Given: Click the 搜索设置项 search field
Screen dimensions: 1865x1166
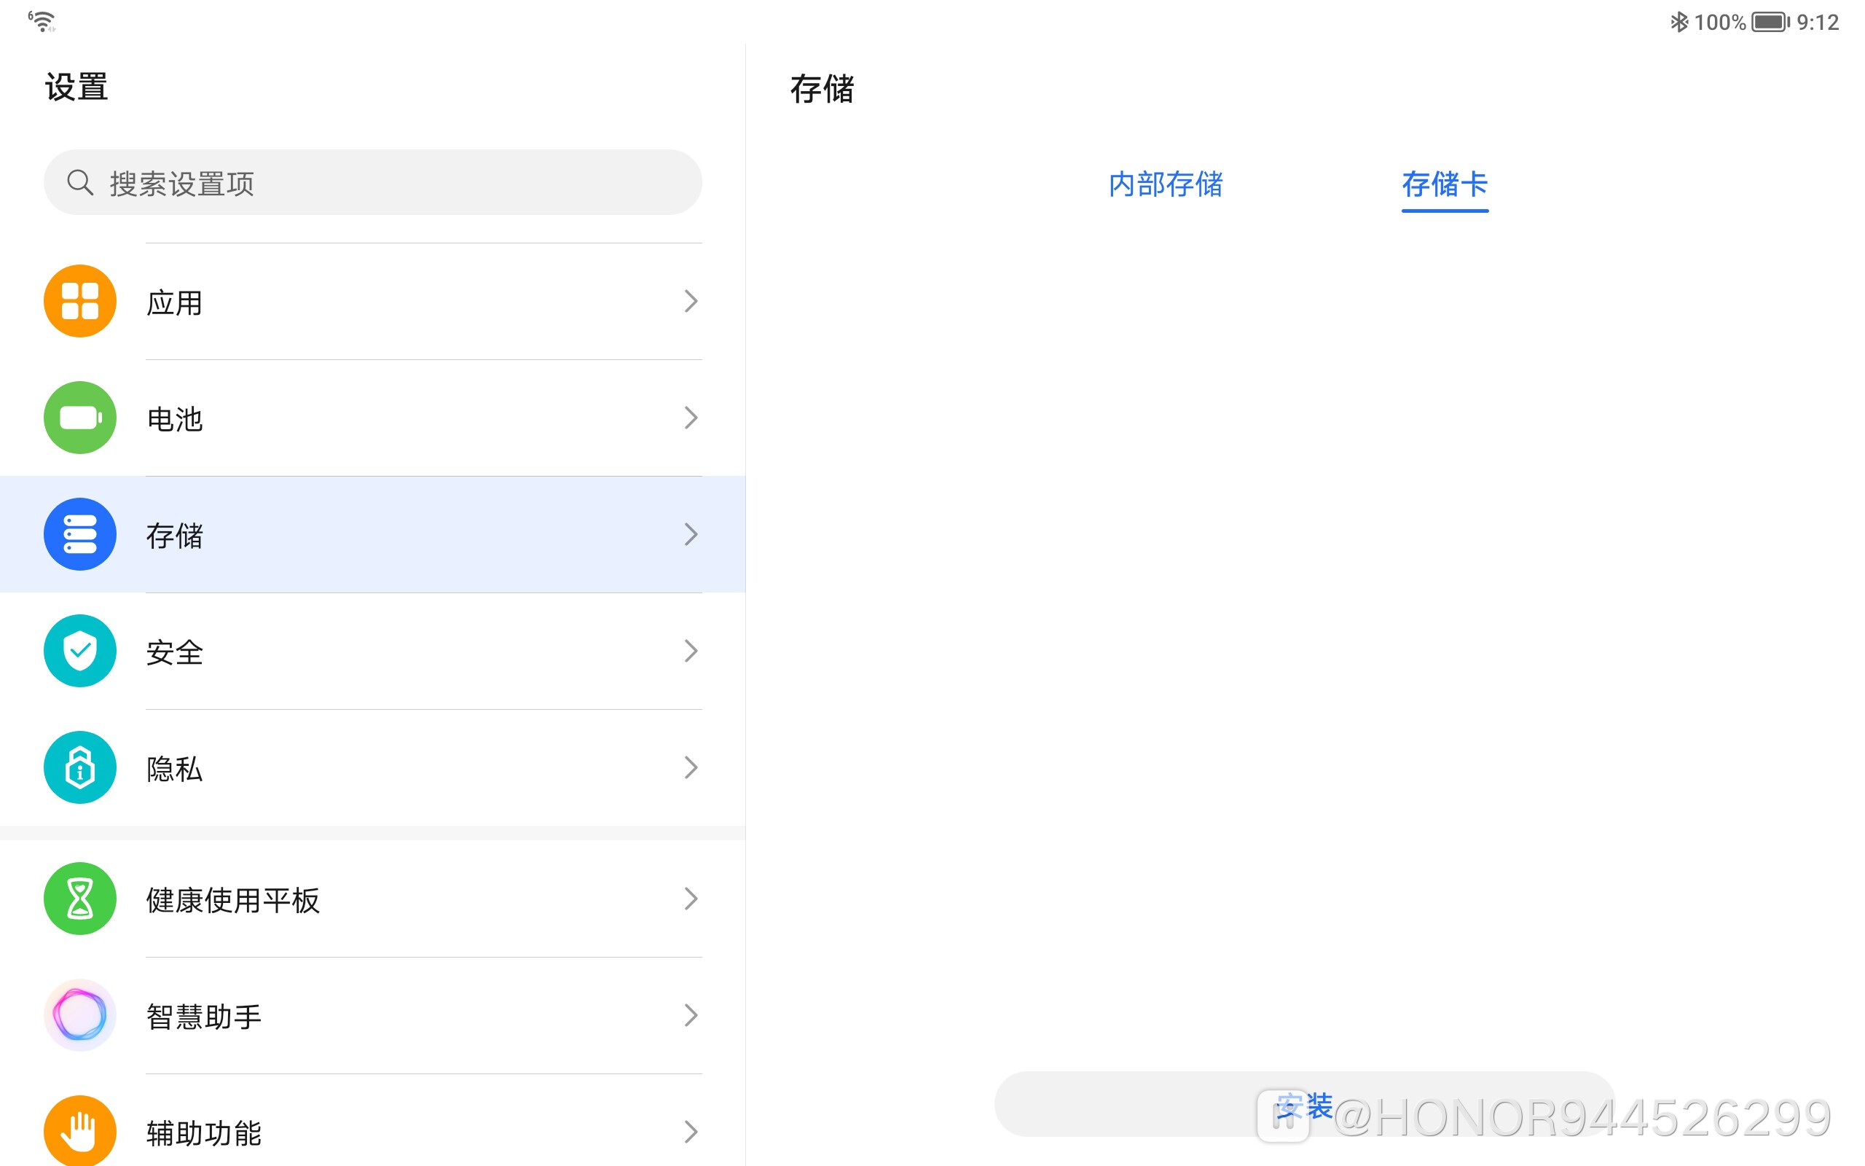Looking at the screenshot, I should [x=373, y=183].
